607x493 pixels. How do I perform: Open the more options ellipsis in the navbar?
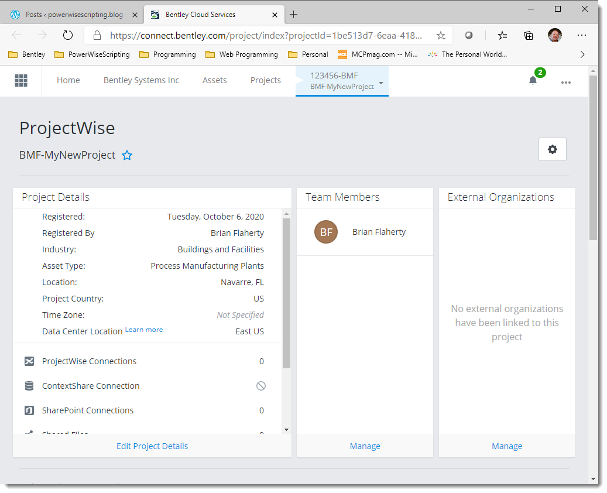click(565, 83)
